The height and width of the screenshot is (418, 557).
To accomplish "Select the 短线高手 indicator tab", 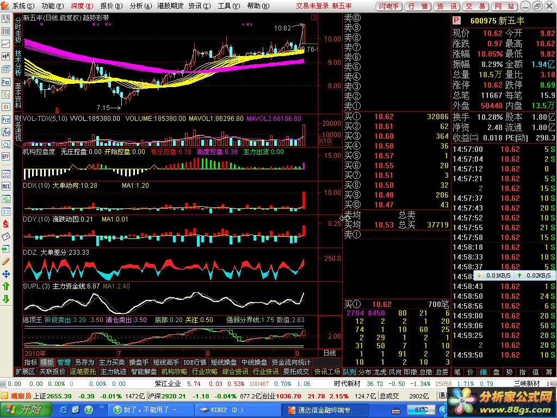I will [x=166, y=362].
